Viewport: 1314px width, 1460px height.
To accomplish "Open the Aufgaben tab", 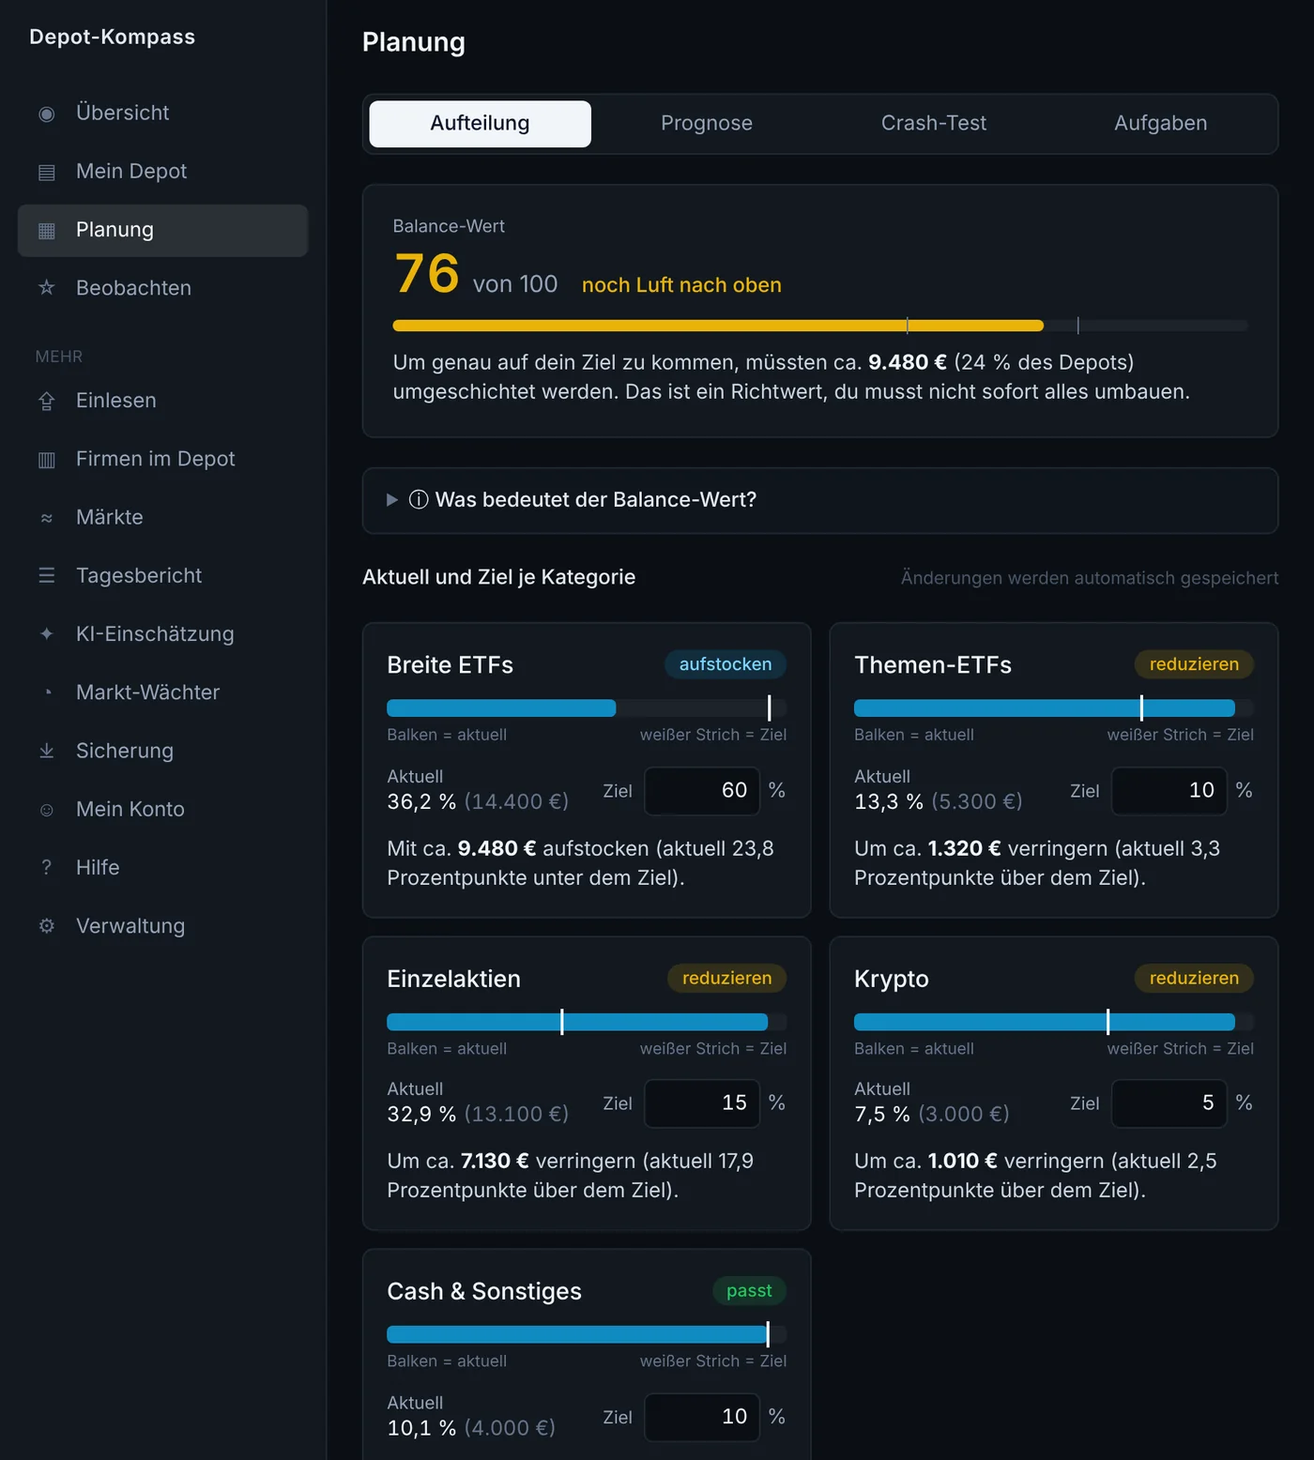I will point(1161,124).
